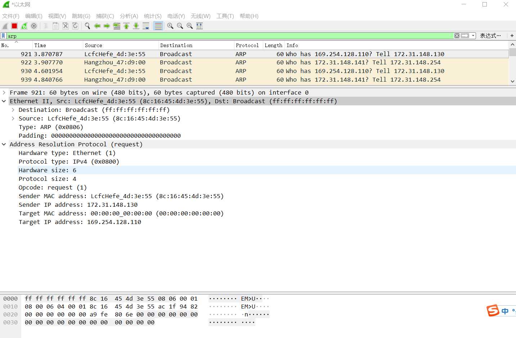Sort by the Source column header
Image resolution: width=516 pixels, height=338 pixels.
pyautogui.click(x=121, y=45)
